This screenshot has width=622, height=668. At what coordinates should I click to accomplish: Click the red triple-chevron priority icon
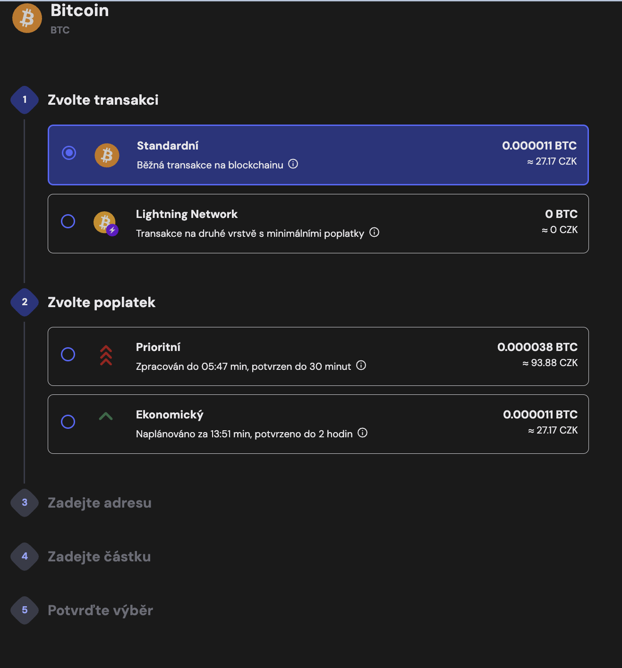(106, 355)
